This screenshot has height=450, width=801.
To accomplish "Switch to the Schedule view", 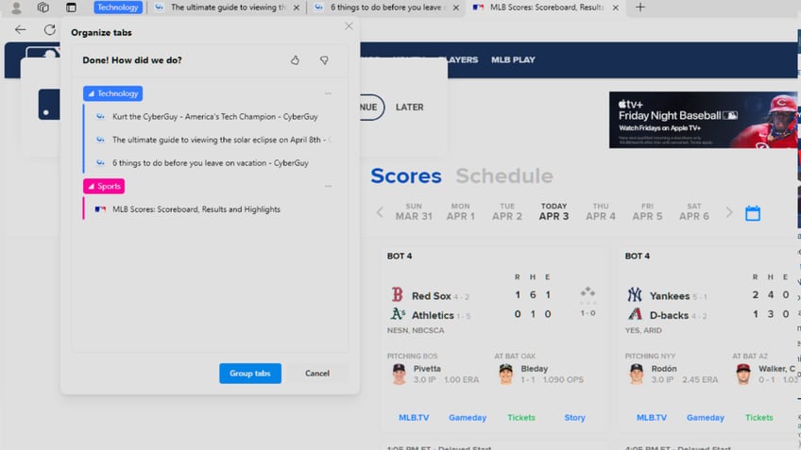I will coord(504,176).
